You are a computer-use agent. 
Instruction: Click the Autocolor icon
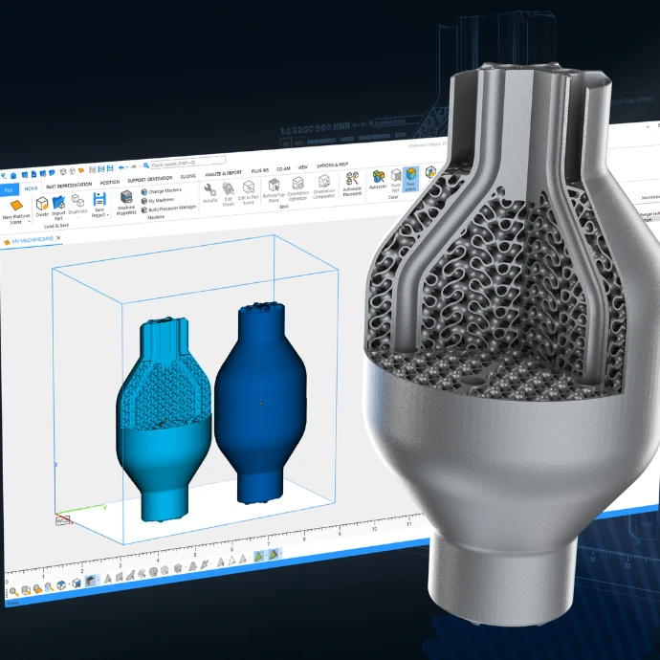pyautogui.click(x=378, y=176)
